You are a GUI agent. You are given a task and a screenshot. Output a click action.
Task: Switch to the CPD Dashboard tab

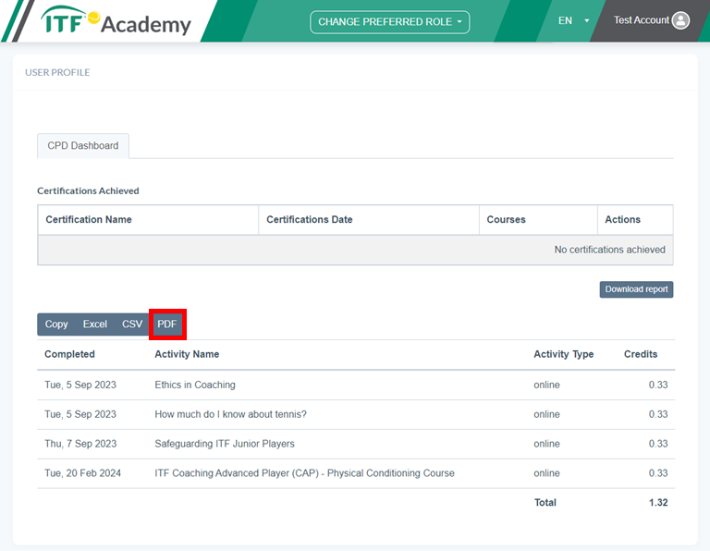click(83, 146)
